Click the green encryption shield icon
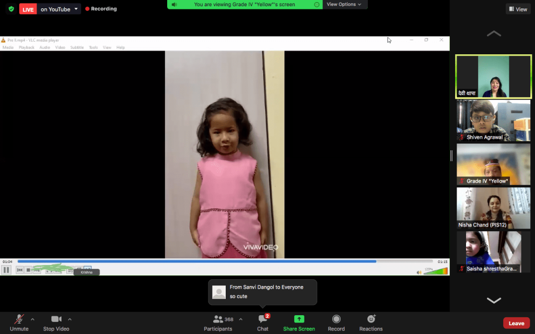Image resolution: width=535 pixels, height=334 pixels. click(x=11, y=9)
